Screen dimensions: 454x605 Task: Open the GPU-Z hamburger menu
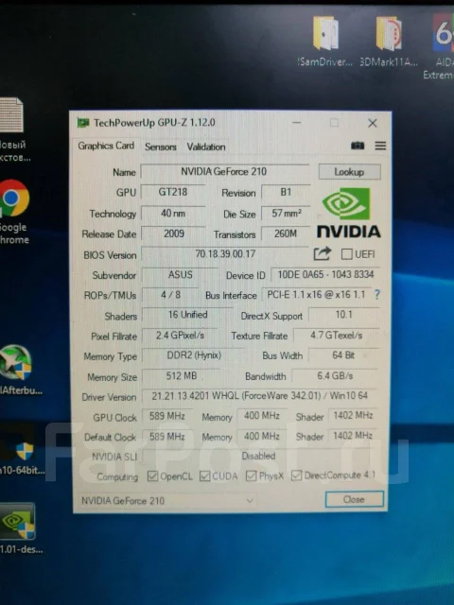pos(380,146)
